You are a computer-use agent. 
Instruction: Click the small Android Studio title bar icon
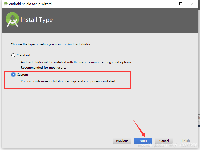(x=6, y=4)
